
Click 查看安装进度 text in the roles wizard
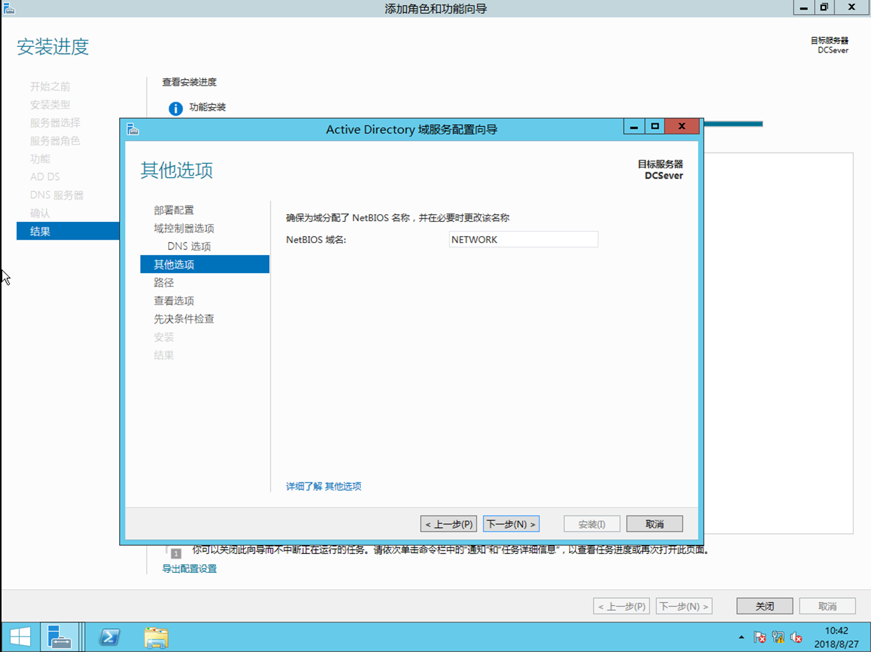pyautogui.click(x=189, y=82)
